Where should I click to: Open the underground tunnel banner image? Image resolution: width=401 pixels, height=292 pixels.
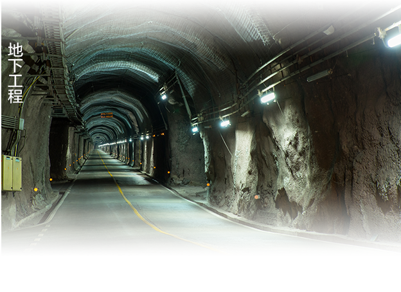point(201,129)
